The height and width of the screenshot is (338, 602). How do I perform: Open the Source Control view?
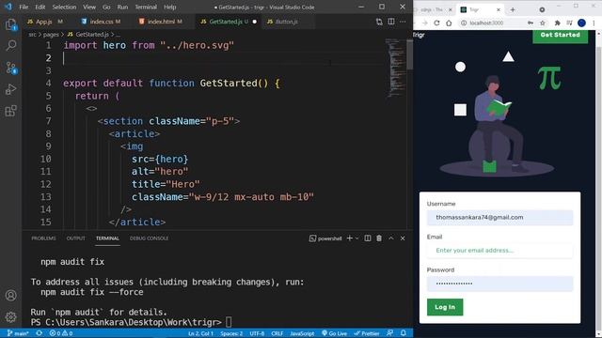tap(10, 68)
